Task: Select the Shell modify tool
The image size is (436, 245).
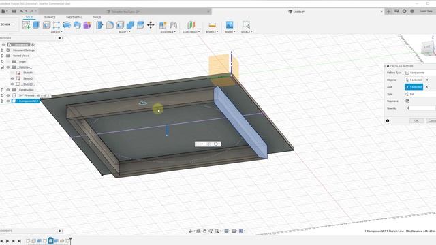Action: [120, 25]
